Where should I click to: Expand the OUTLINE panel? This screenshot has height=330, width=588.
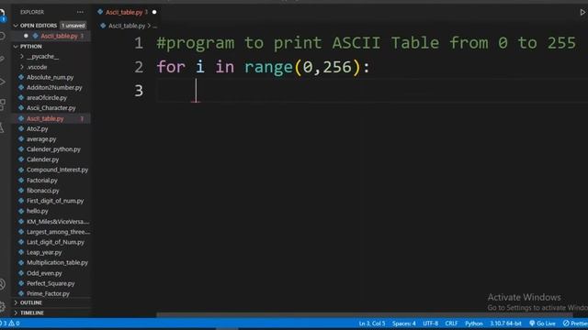(16, 302)
